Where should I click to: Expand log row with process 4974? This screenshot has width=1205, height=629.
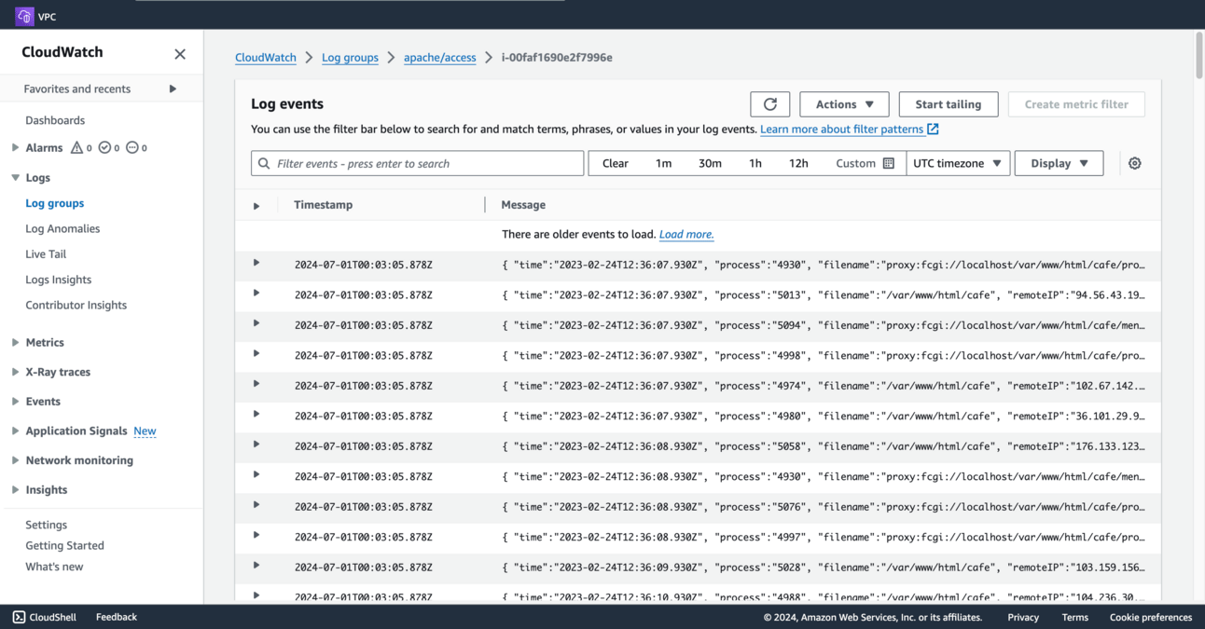click(x=256, y=384)
